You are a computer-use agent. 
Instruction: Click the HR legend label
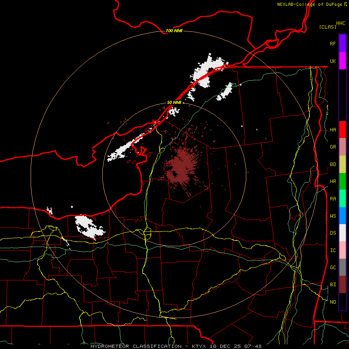click(333, 181)
